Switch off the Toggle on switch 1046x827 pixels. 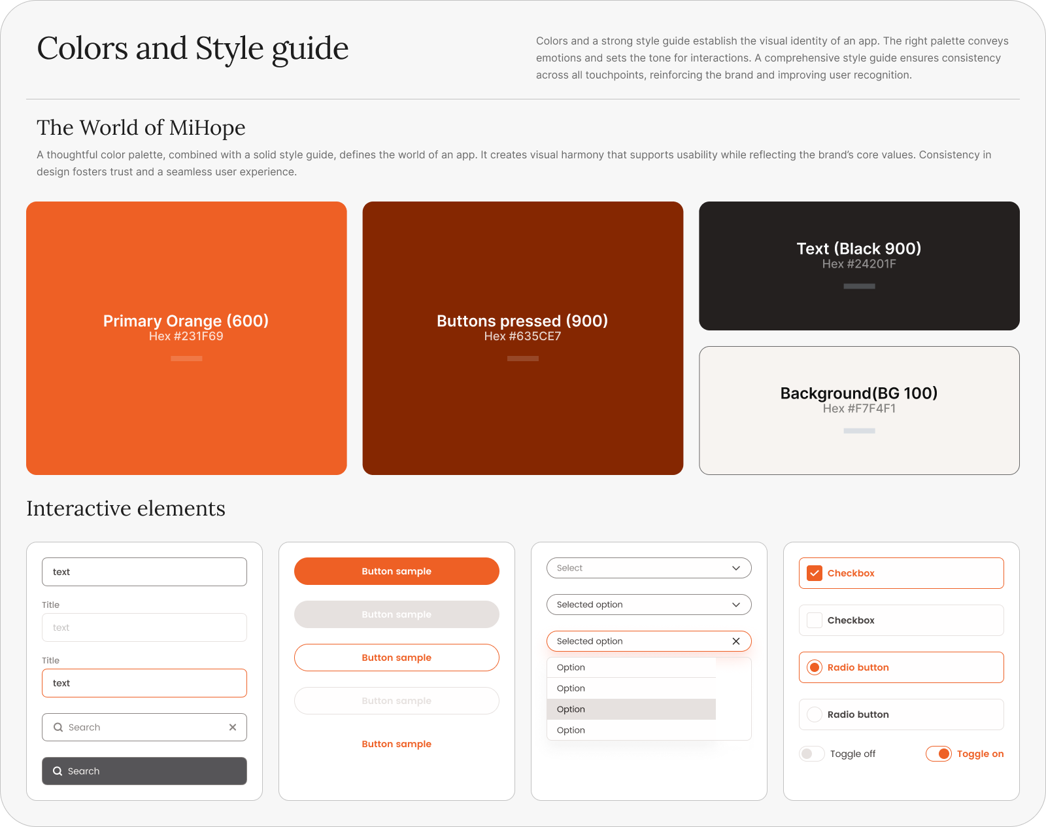(x=939, y=754)
